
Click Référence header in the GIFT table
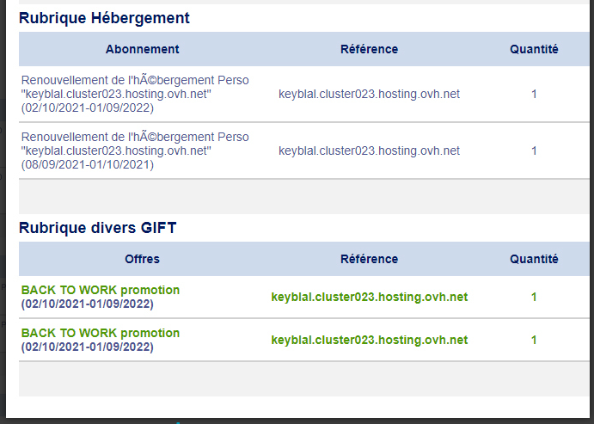(369, 259)
